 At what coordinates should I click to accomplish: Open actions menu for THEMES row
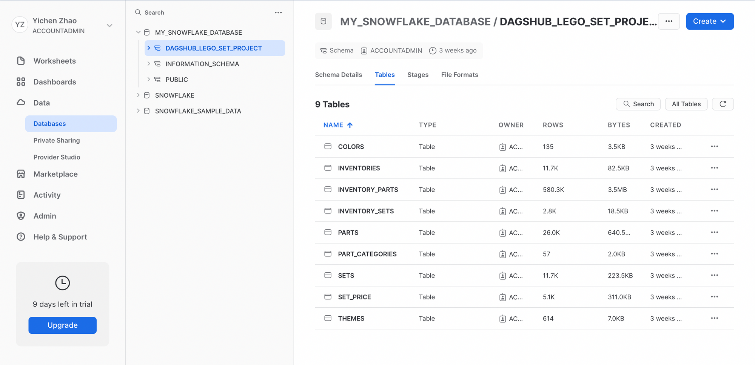714,318
